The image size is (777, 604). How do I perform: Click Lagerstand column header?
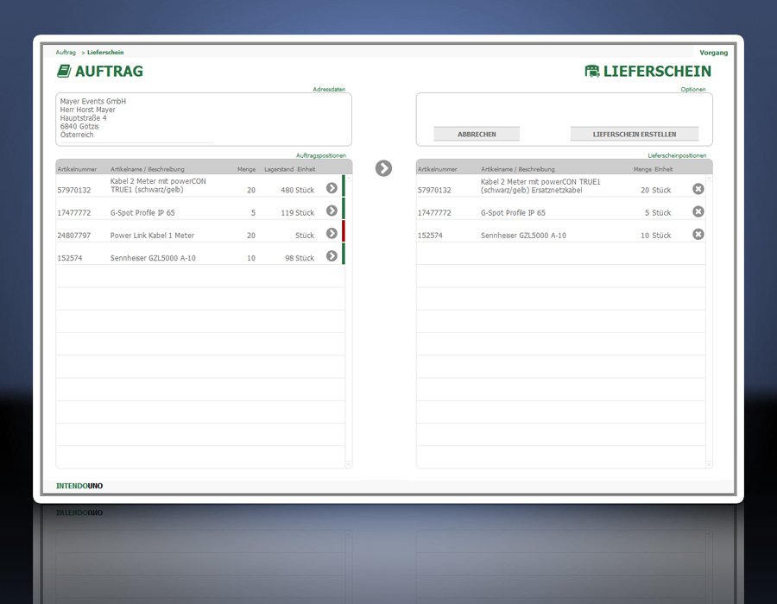coord(279,169)
